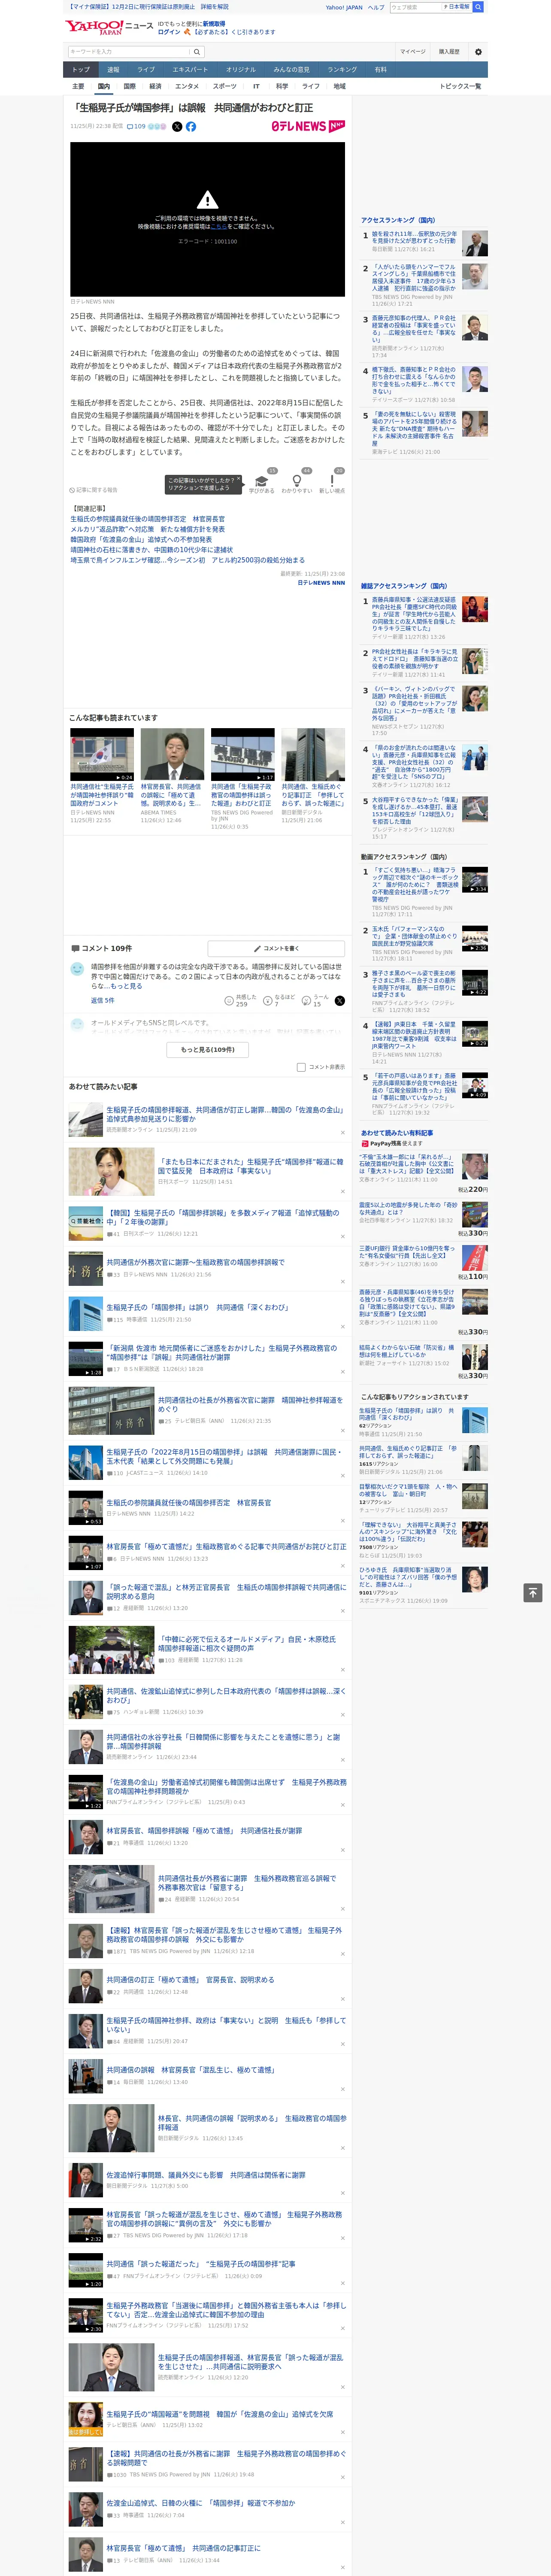Open the 科学 category
This screenshot has width=551, height=2576.
[x=282, y=86]
